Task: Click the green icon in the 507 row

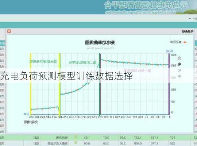Action: coord(76,137)
